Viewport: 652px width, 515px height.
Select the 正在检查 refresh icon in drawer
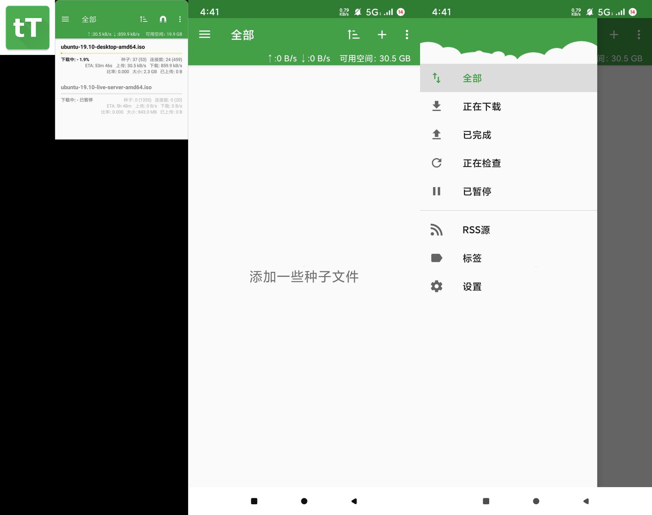click(x=436, y=163)
